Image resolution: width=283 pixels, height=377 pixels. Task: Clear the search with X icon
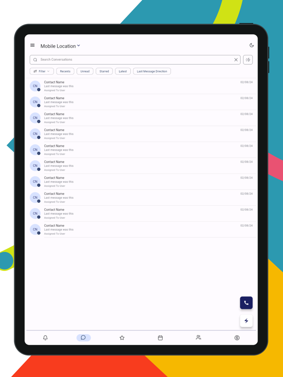(236, 60)
